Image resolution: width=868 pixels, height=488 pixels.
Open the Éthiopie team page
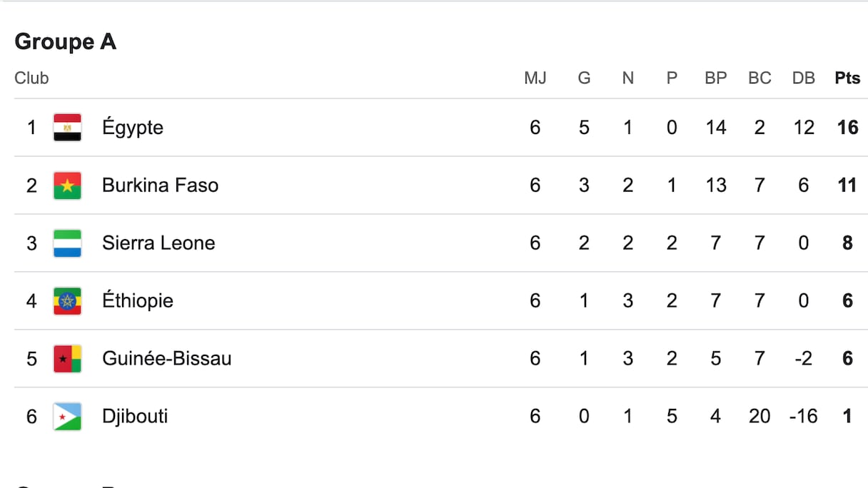tap(138, 301)
